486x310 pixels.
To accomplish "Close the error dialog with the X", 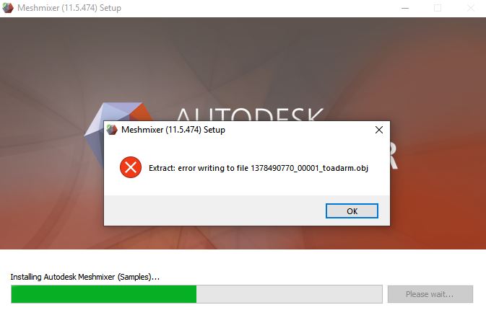I will pyautogui.click(x=378, y=130).
